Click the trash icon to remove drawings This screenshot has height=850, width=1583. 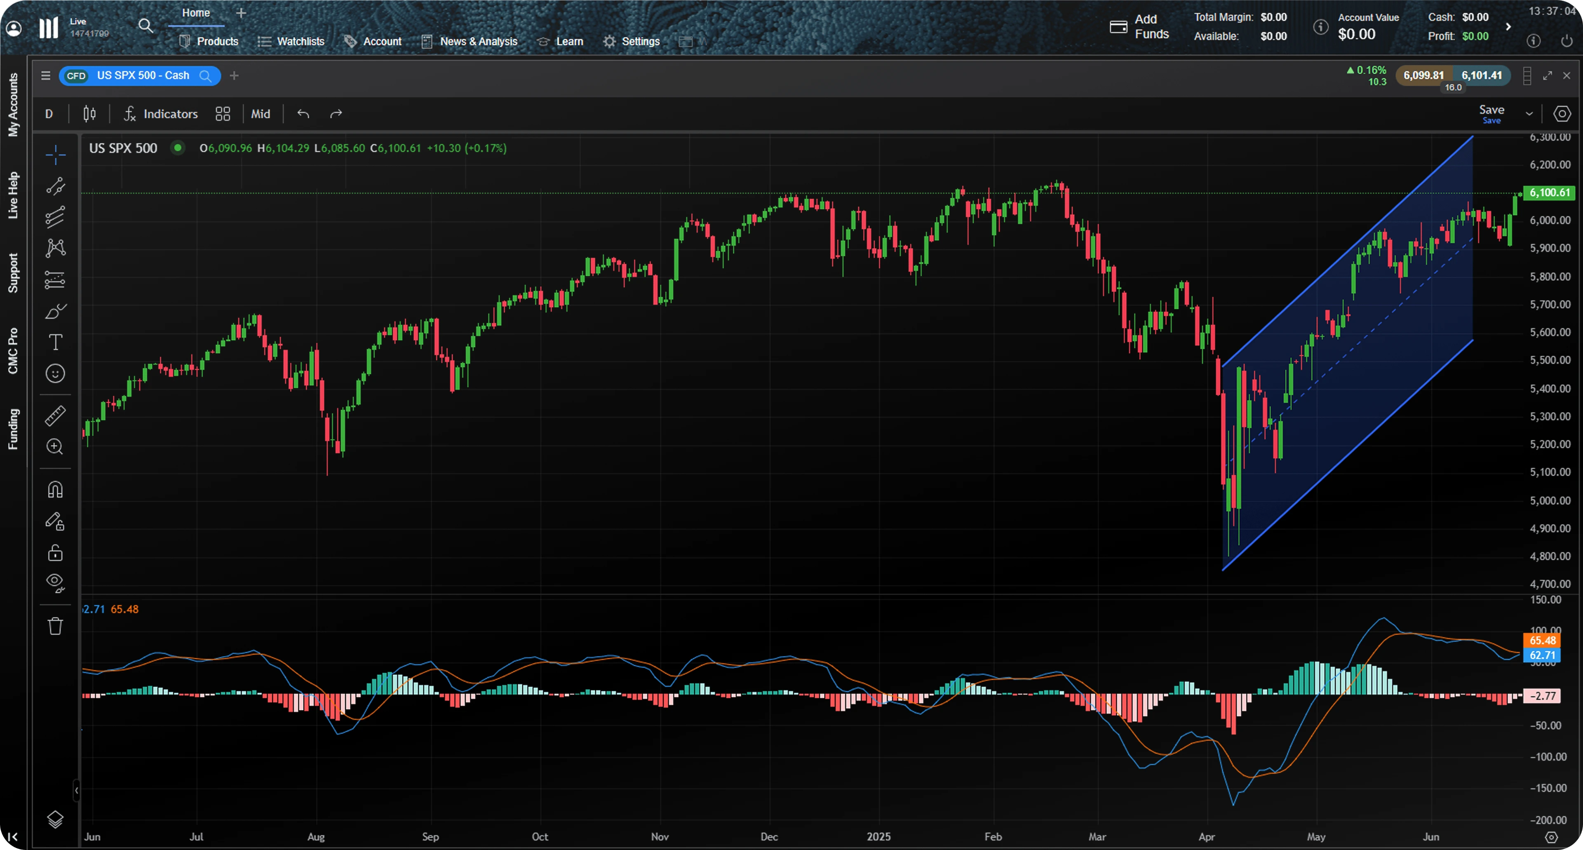55,626
